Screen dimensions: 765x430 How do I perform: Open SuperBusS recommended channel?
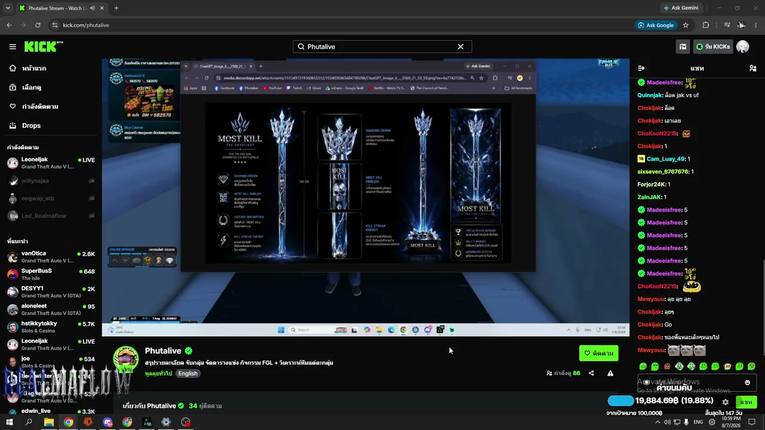[51, 274]
